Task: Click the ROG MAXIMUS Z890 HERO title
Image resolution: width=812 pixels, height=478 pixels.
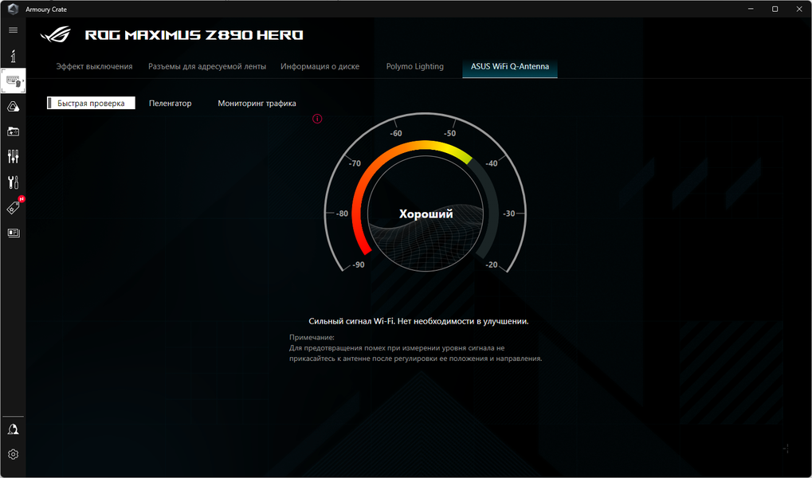Action: pos(194,35)
